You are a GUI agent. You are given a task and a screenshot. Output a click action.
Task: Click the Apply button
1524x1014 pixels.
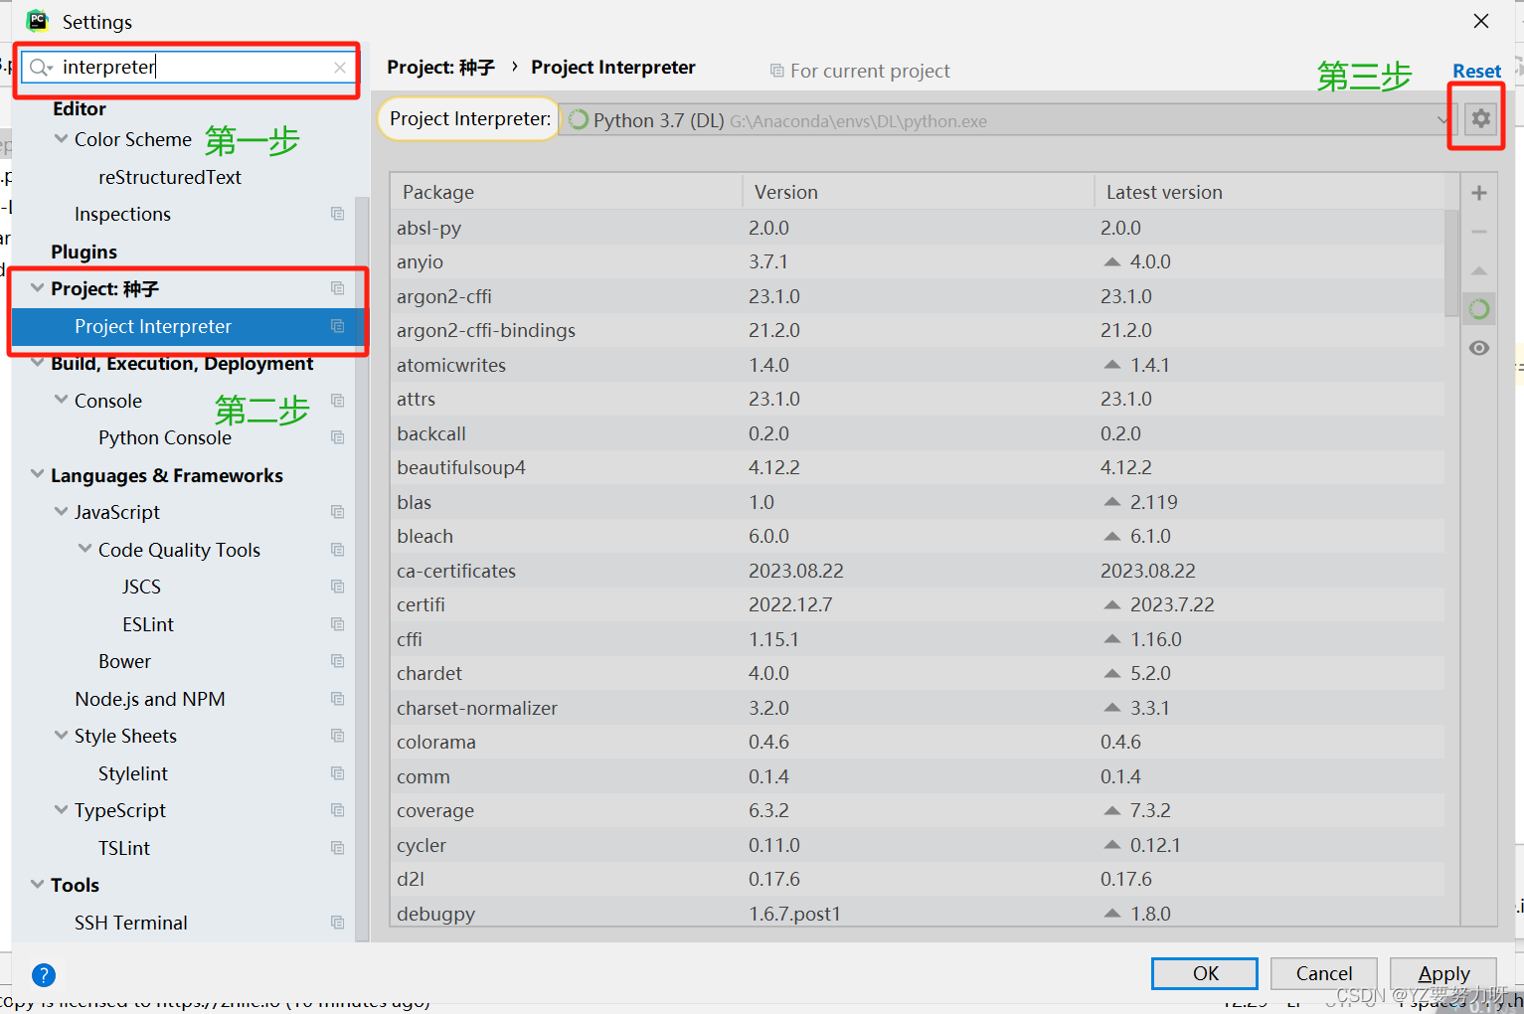click(1443, 973)
